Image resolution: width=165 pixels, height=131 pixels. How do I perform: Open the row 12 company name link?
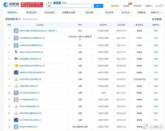pos(29,106)
